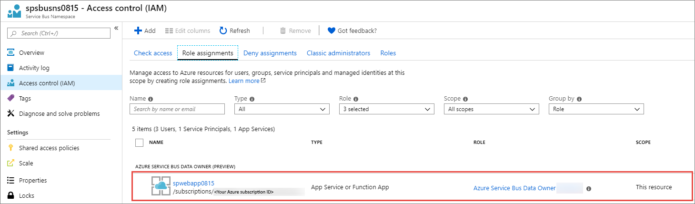Viewport: 695px width, 204px height.
Task: Open the spwebapp0815 link
Action: click(193, 183)
